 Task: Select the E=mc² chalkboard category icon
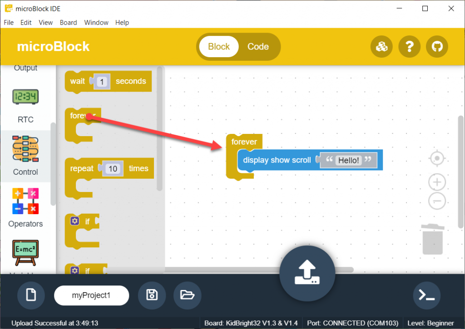(x=25, y=252)
